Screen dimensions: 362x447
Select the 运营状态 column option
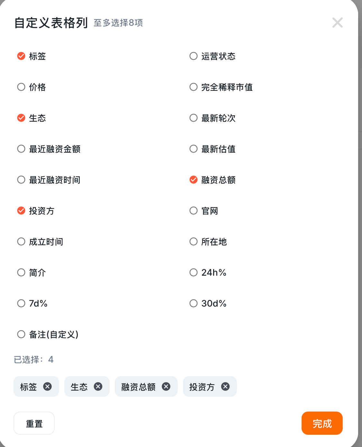point(194,56)
